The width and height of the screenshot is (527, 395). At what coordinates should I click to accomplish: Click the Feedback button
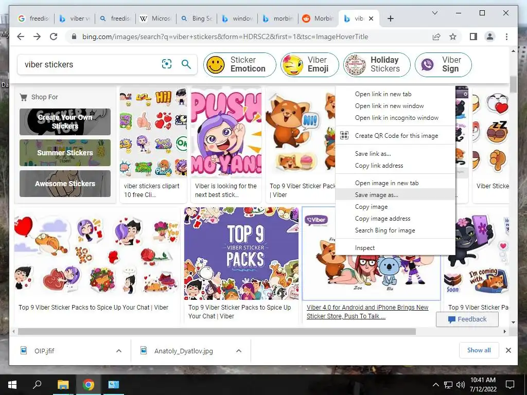click(x=467, y=319)
